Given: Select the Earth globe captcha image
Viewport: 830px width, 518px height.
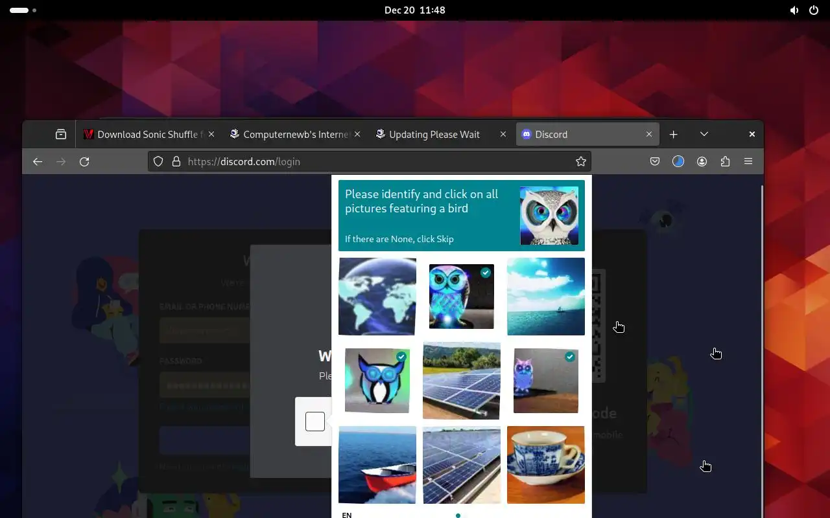Looking at the screenshot, I should (377, 297).
